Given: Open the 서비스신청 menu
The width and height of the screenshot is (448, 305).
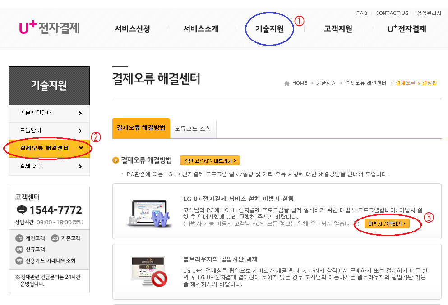Looking at the screenshot, I should (x=133, y=29).
